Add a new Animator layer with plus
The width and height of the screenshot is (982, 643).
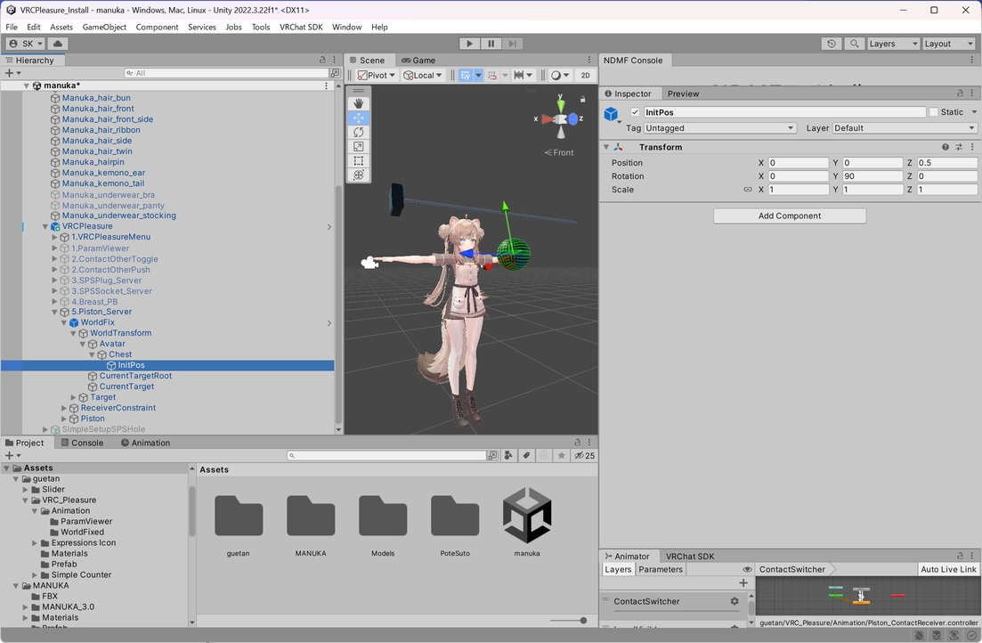pos(743,582)
